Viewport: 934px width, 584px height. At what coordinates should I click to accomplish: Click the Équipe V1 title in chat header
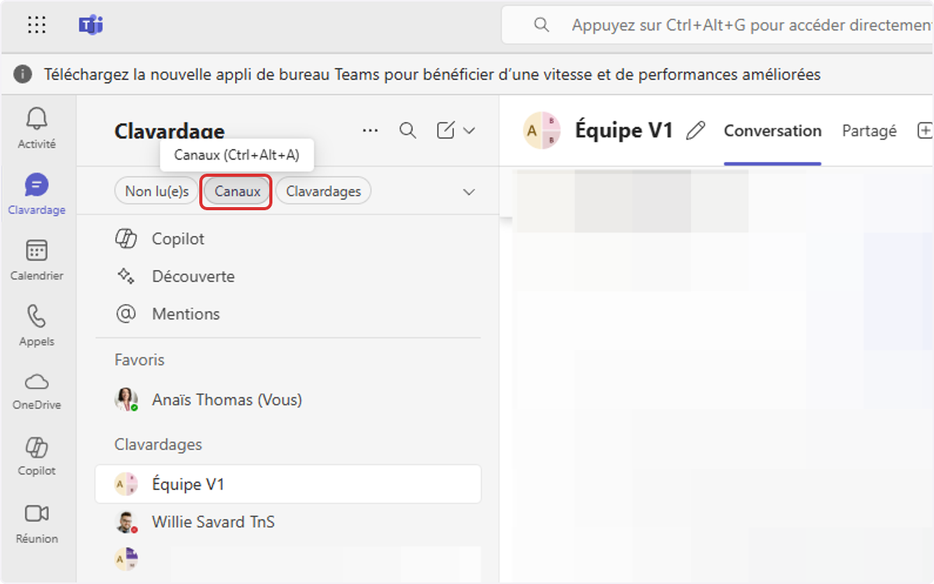coord(623,130)
